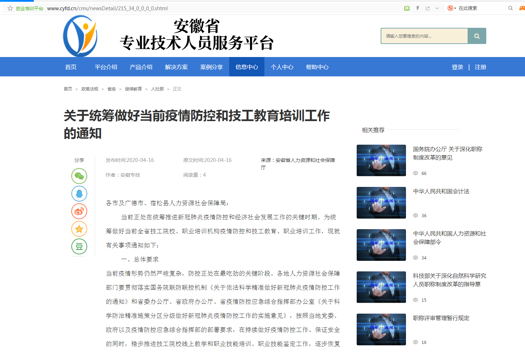Click thumbnail beside 中华人民共和国会计法

click(381, 203)
